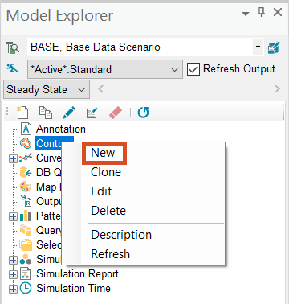Choose New from the context menu
The image size is (289, 304).
click(x=104, y=153)
